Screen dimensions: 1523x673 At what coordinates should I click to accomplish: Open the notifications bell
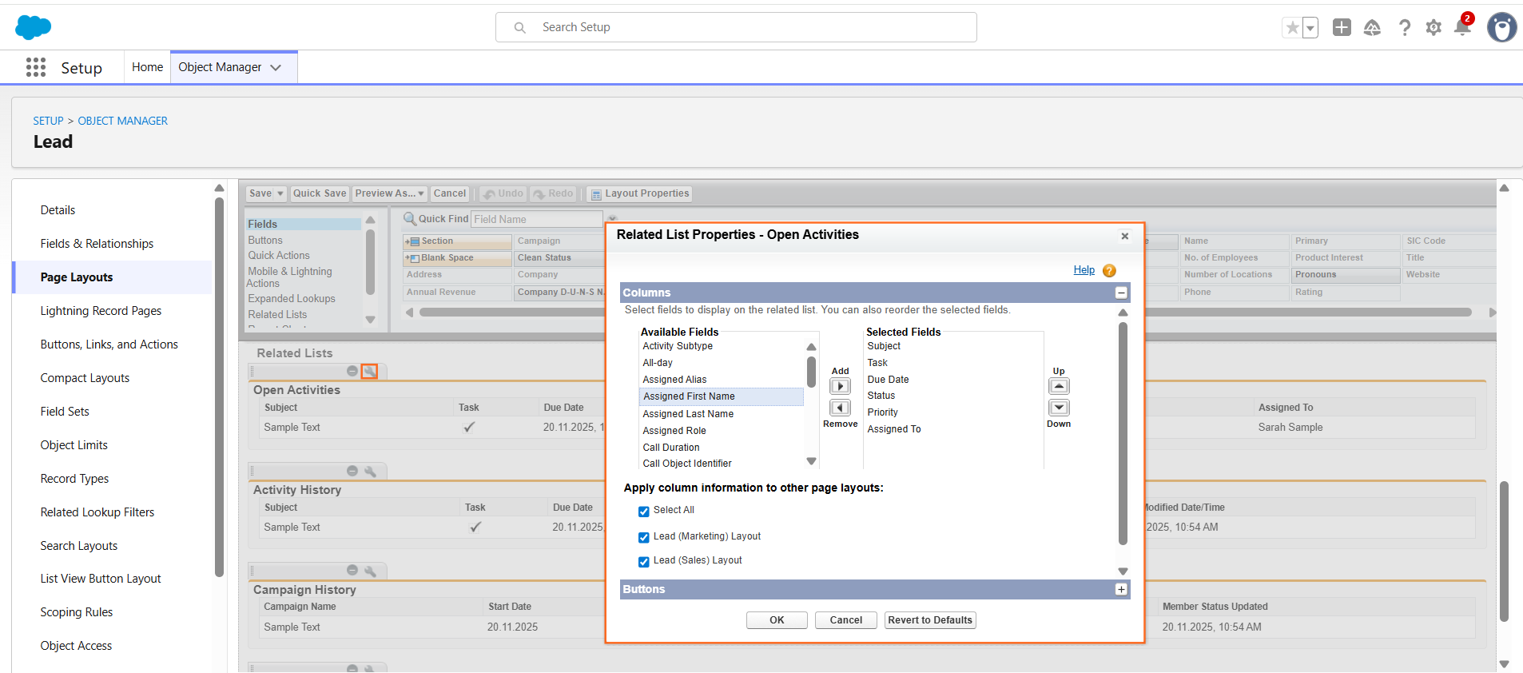click(1462, 27)
